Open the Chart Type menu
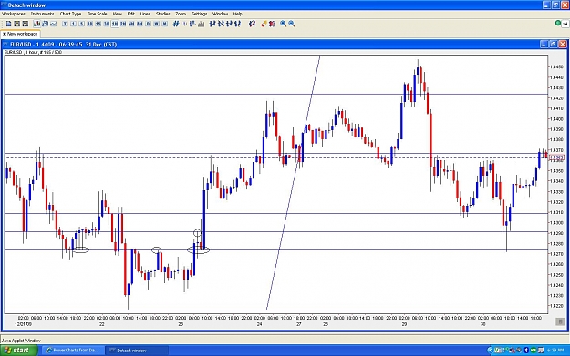Image resolution: width=570 pixels, height=356 pixels. (x=70, y=14)
